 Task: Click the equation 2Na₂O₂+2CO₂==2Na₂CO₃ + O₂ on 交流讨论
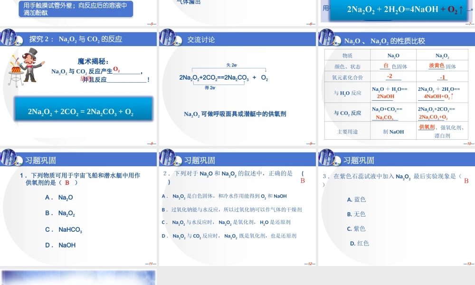(224, 77)
